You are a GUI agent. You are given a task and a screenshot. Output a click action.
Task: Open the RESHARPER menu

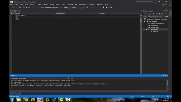pos(83,5)
